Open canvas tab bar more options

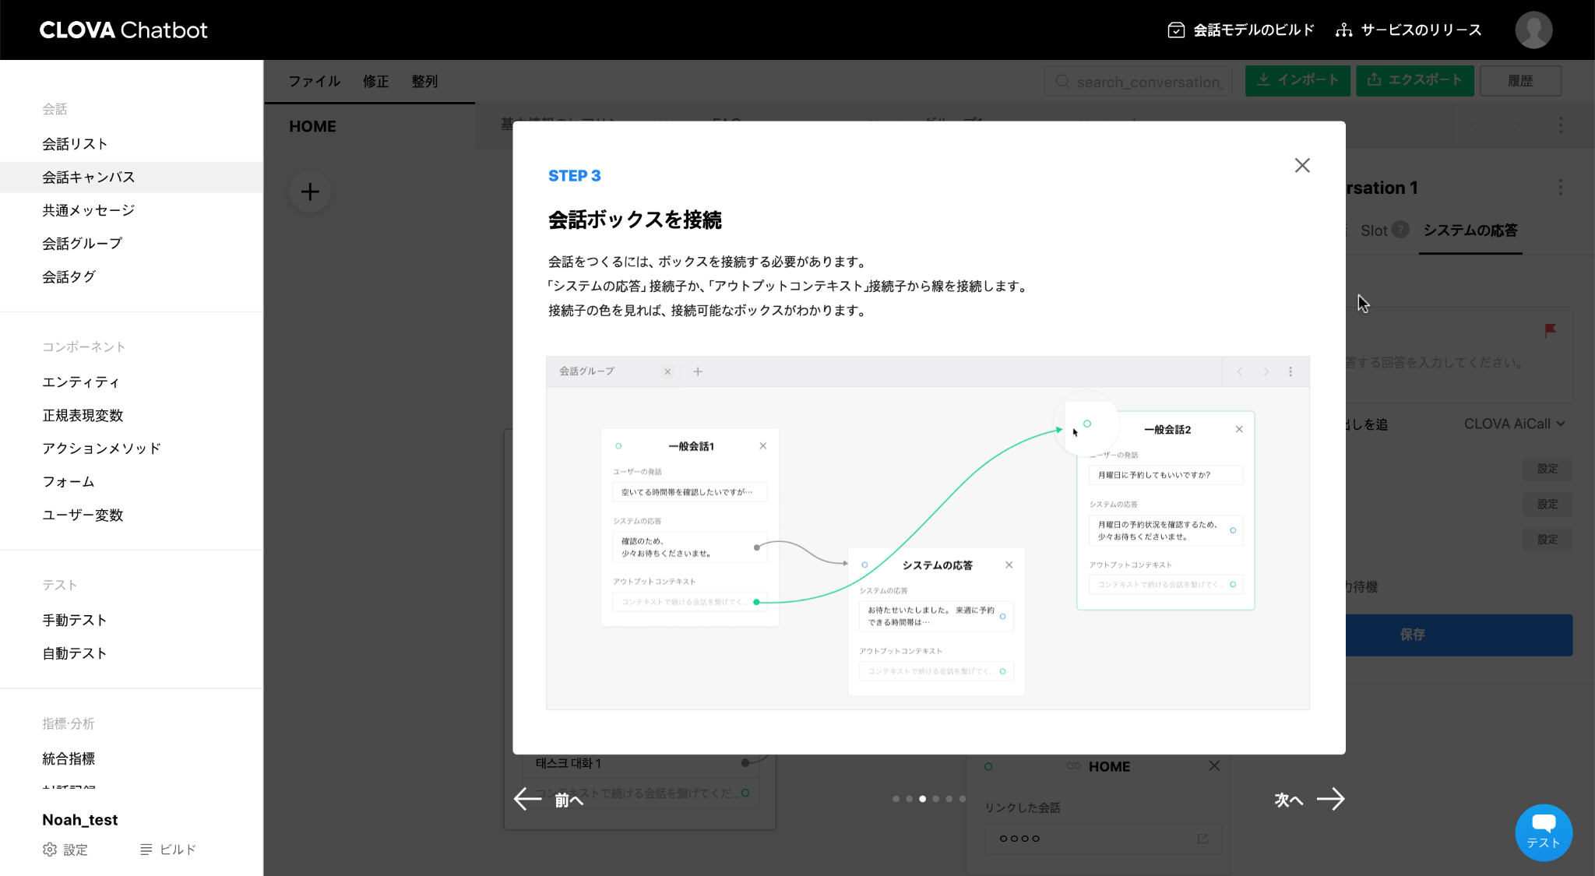pyautogui.click(x=1561, y=125)
